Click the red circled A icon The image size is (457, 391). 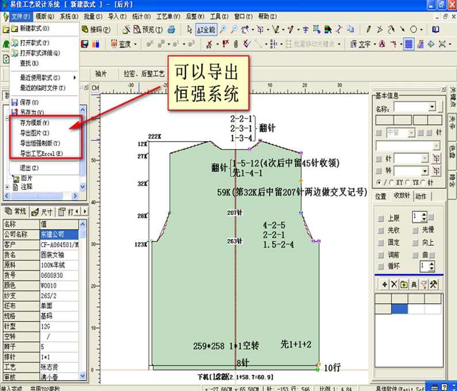[x=382, y=44]
